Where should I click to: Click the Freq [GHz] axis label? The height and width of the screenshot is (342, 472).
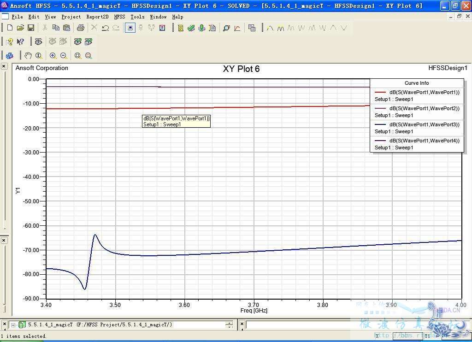254,310
